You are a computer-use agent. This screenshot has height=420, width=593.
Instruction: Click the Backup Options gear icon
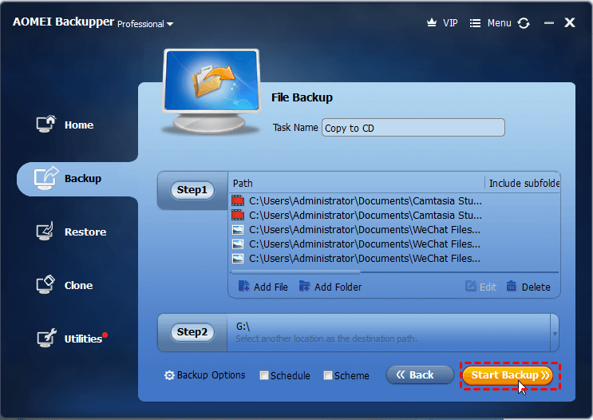[169, 375]
